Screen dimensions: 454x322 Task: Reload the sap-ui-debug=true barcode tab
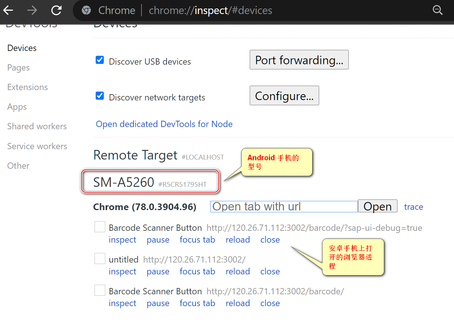click(238, 240)
